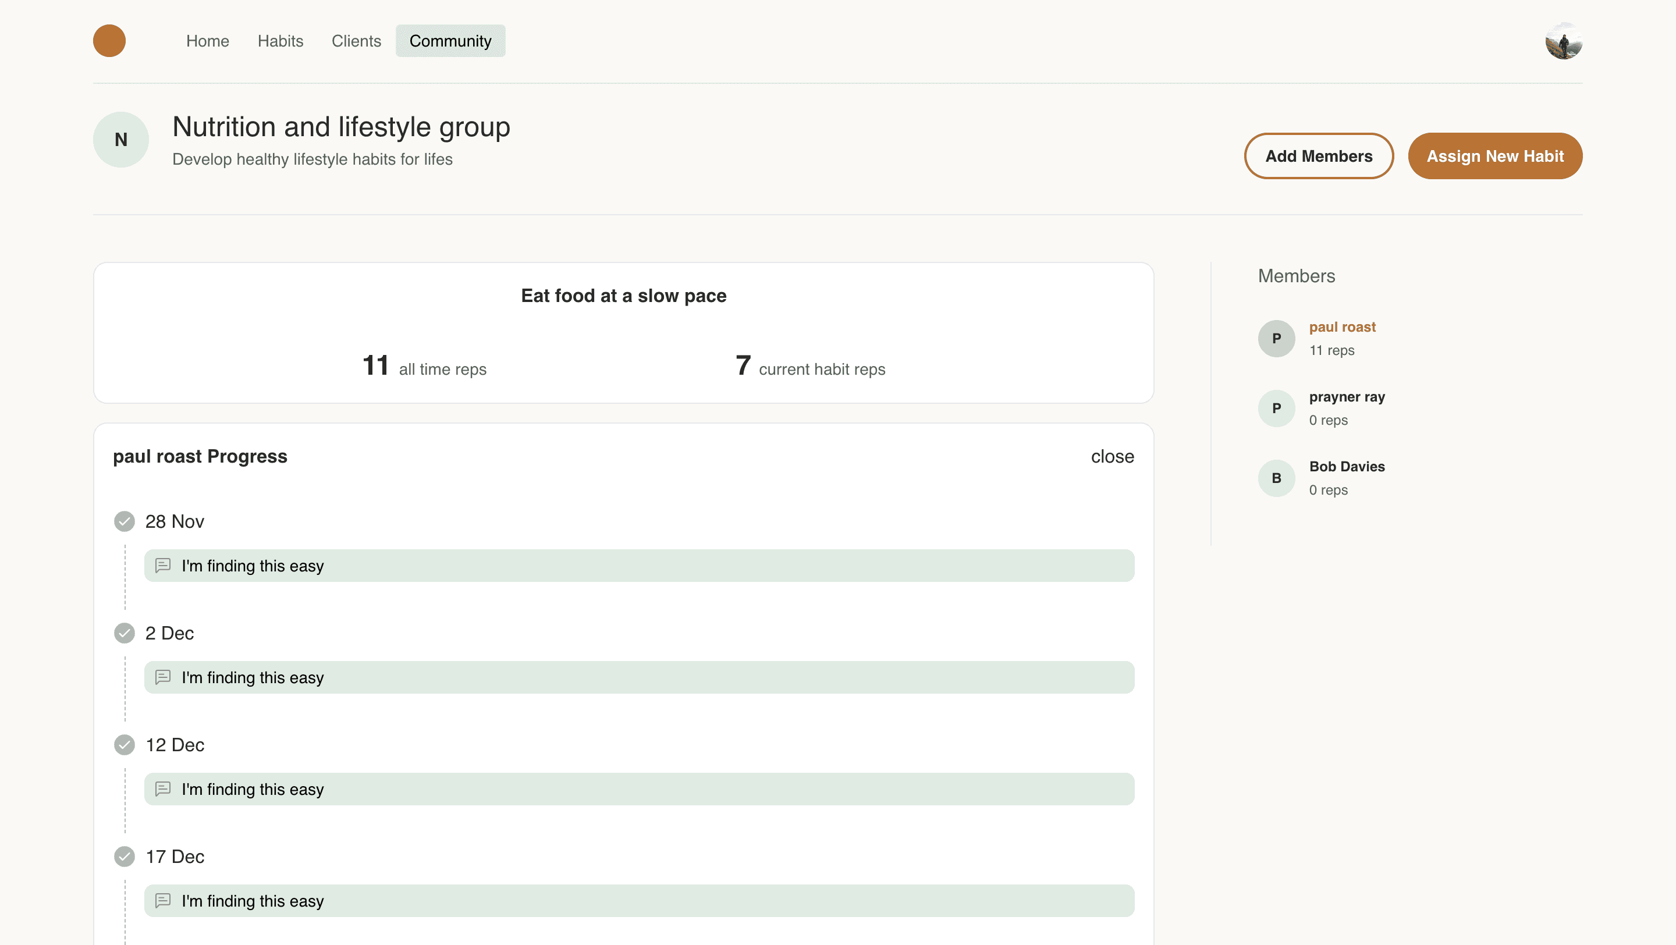Click prayner ray's '0 reps' count
Image resolution: width=1676 pixels, height=945 pixels.
click(x=1328, y=420)
